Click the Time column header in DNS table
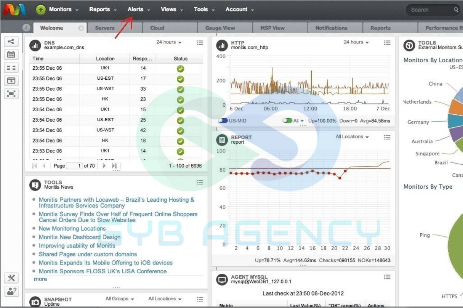Image resolution: width=463 pixels, height=308 pixels. [x=55, y=59]
